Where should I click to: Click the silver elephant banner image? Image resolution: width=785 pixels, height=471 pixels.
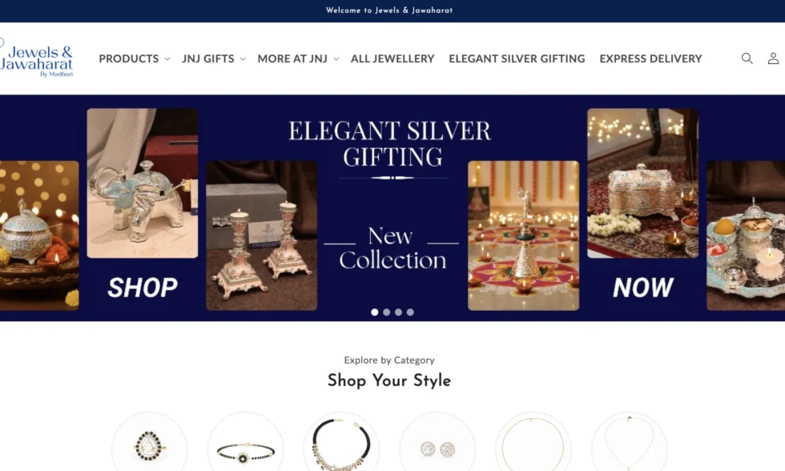(x=143, y=183)
